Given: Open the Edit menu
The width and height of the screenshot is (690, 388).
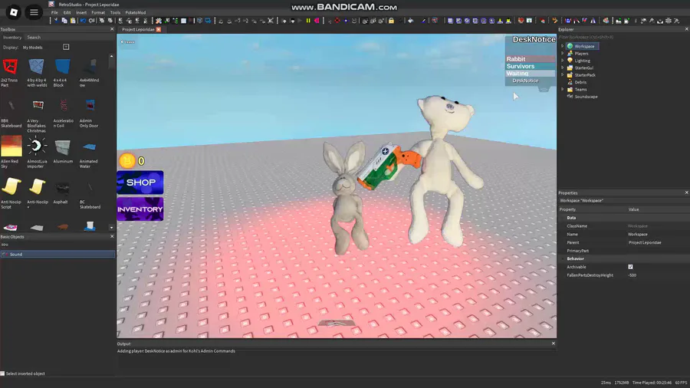Looking at the screenshot, I should tap(67, 13).
